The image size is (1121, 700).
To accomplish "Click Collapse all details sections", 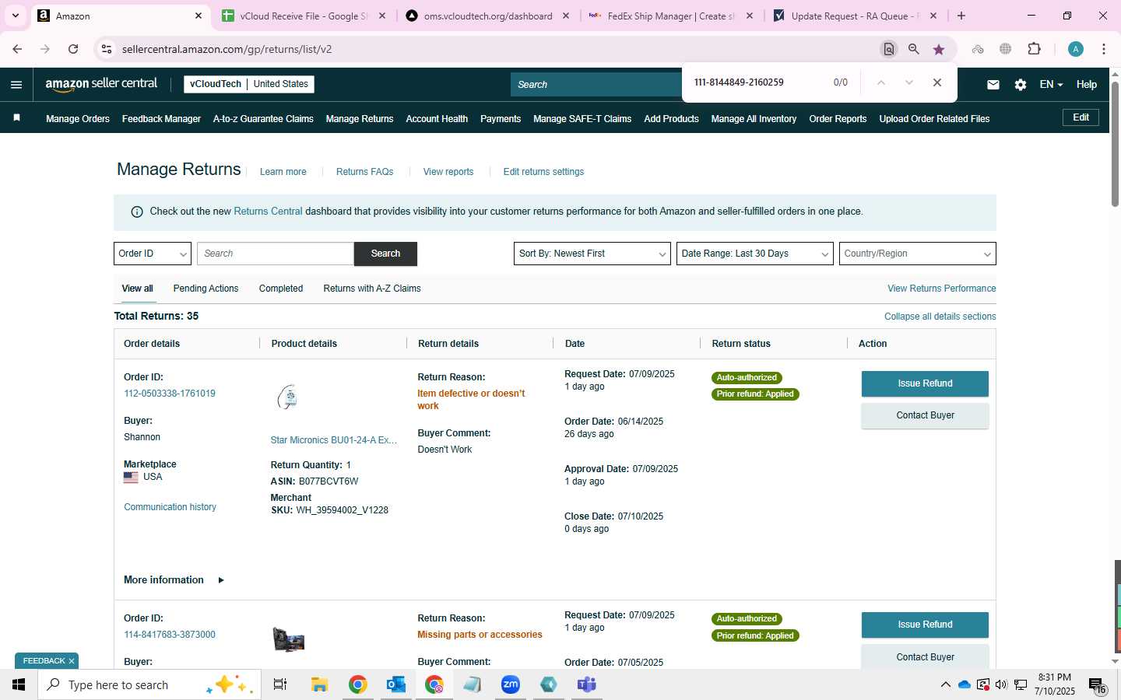I will (940, 317).
